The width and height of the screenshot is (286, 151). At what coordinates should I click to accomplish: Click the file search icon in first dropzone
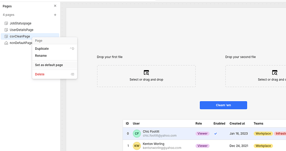(146, 73)
